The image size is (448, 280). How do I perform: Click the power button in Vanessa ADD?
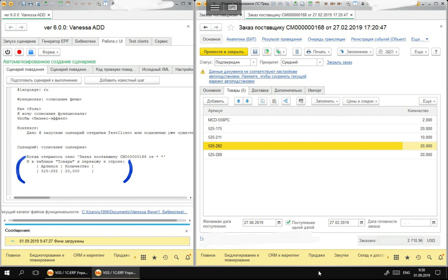(x=8, y=52)
